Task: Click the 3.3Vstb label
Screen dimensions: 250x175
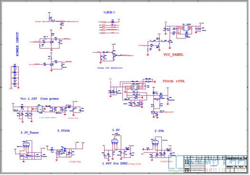Action: (x=64, y=131)
